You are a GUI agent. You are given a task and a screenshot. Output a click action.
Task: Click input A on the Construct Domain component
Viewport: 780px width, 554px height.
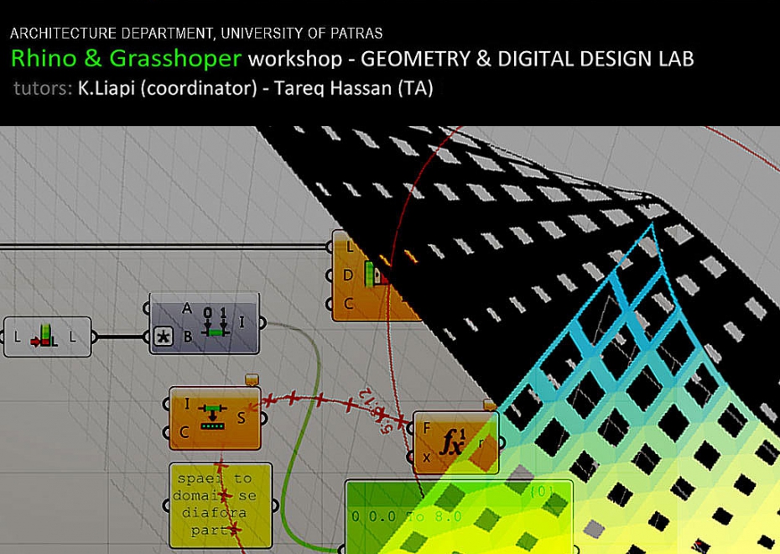pos(187,309)
